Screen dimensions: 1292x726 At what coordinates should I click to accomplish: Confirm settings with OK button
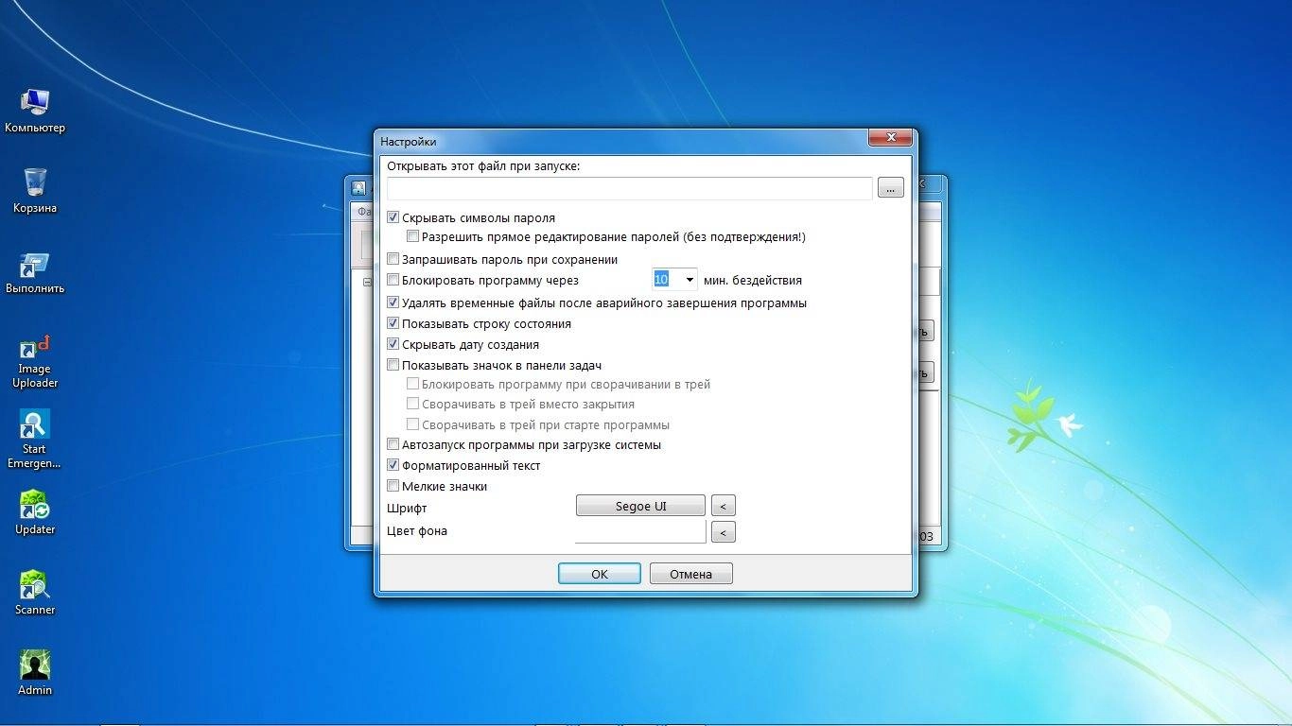click(600, 574)
